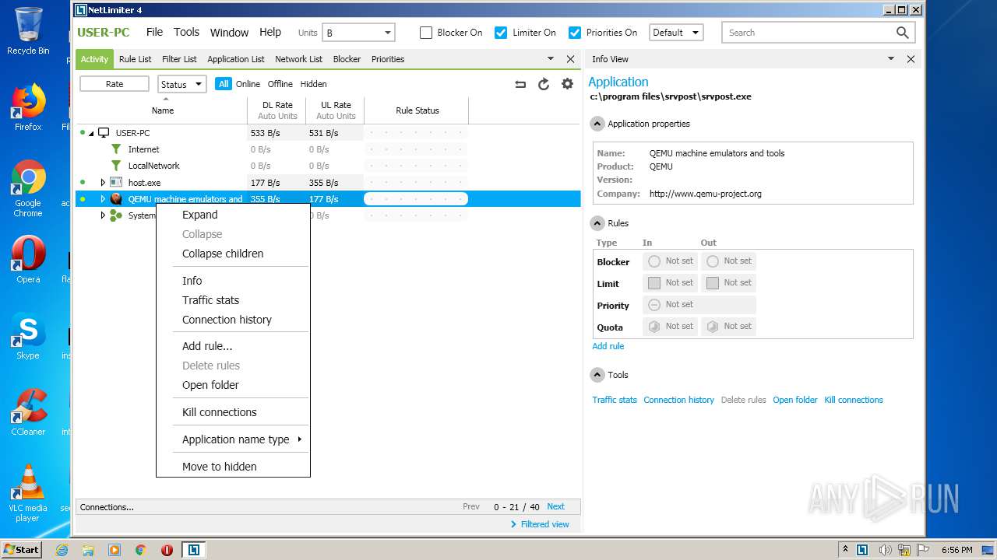997x560 pixels.
Task: Toggle the Priorities On checkbox
Action: coord(575,33)
